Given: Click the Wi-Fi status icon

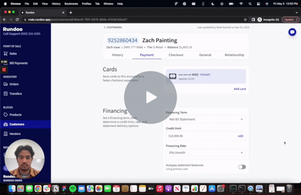Looking at the screenshot, I should [x=241, y=4].
